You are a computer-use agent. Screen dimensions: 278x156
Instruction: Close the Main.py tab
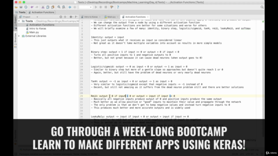118,17
